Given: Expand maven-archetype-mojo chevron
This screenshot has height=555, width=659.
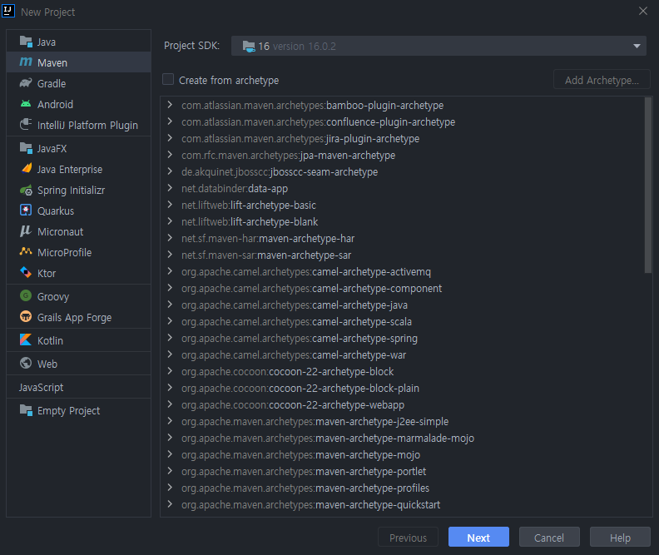Looking at the screenshot, I should click(x=170, y=454).
